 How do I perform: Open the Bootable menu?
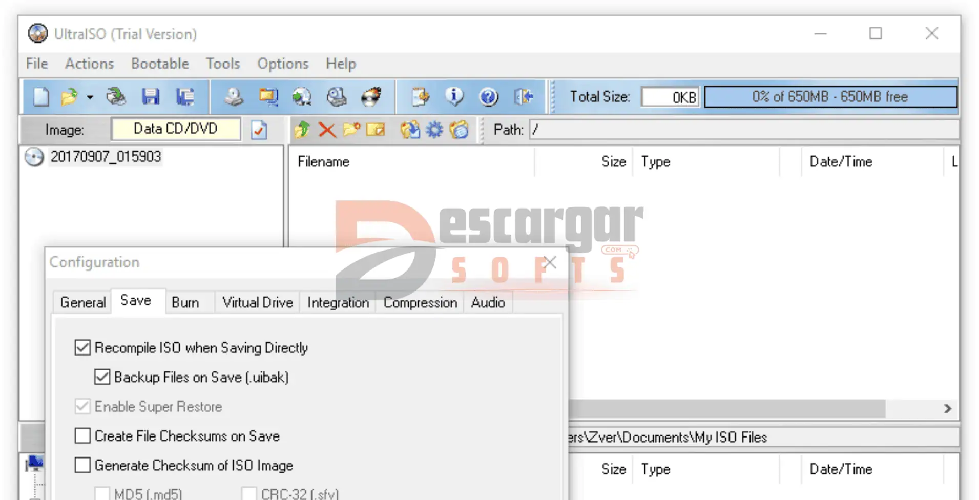160,64
